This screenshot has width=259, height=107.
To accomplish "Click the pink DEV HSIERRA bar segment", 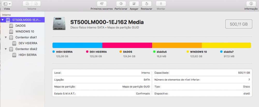I will tap(127, 45).
